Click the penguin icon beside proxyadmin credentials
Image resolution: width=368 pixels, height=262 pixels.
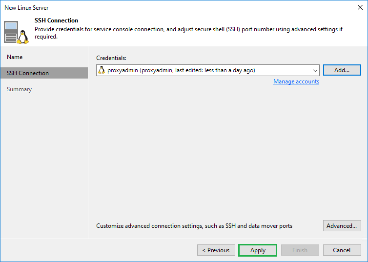[x=102, y=70]
